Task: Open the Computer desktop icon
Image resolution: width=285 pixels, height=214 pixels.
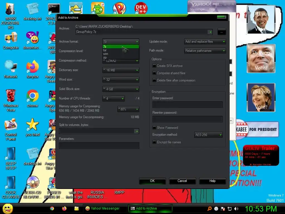Action: click(11, 40)
